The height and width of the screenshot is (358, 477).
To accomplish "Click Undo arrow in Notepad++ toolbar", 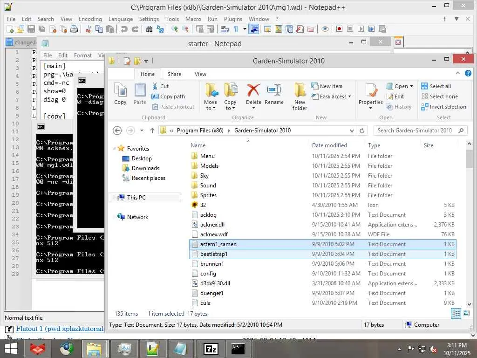I will pos(124,29).
